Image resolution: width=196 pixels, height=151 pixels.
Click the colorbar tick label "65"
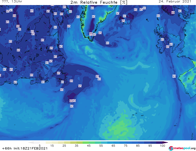click(113, 146)
